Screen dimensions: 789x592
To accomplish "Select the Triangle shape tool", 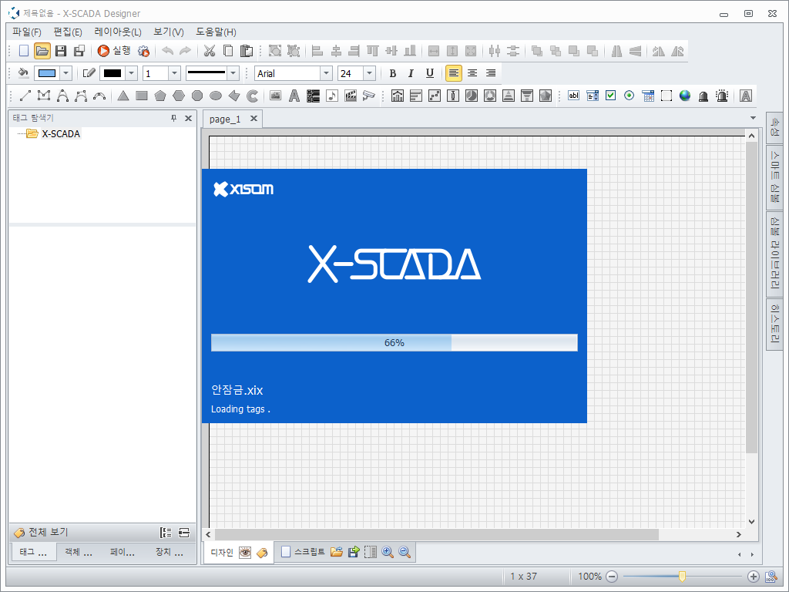I will 123,96.
